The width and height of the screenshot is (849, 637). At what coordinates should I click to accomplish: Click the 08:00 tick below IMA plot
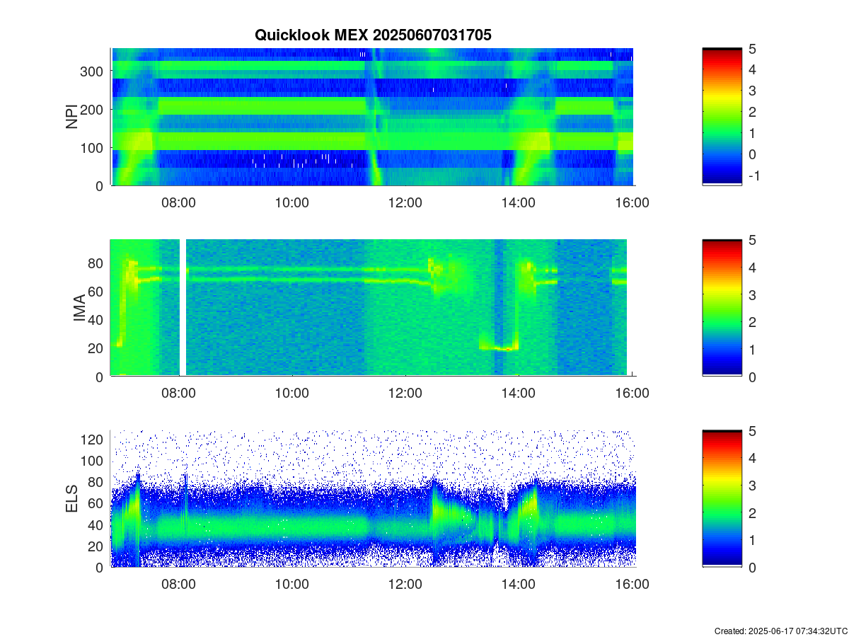point(178,394)
